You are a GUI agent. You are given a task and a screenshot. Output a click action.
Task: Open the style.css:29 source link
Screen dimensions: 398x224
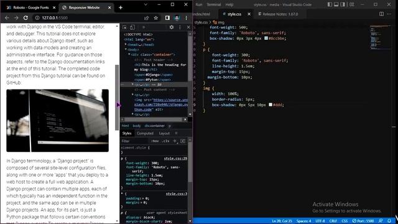(x=175, y=159)
